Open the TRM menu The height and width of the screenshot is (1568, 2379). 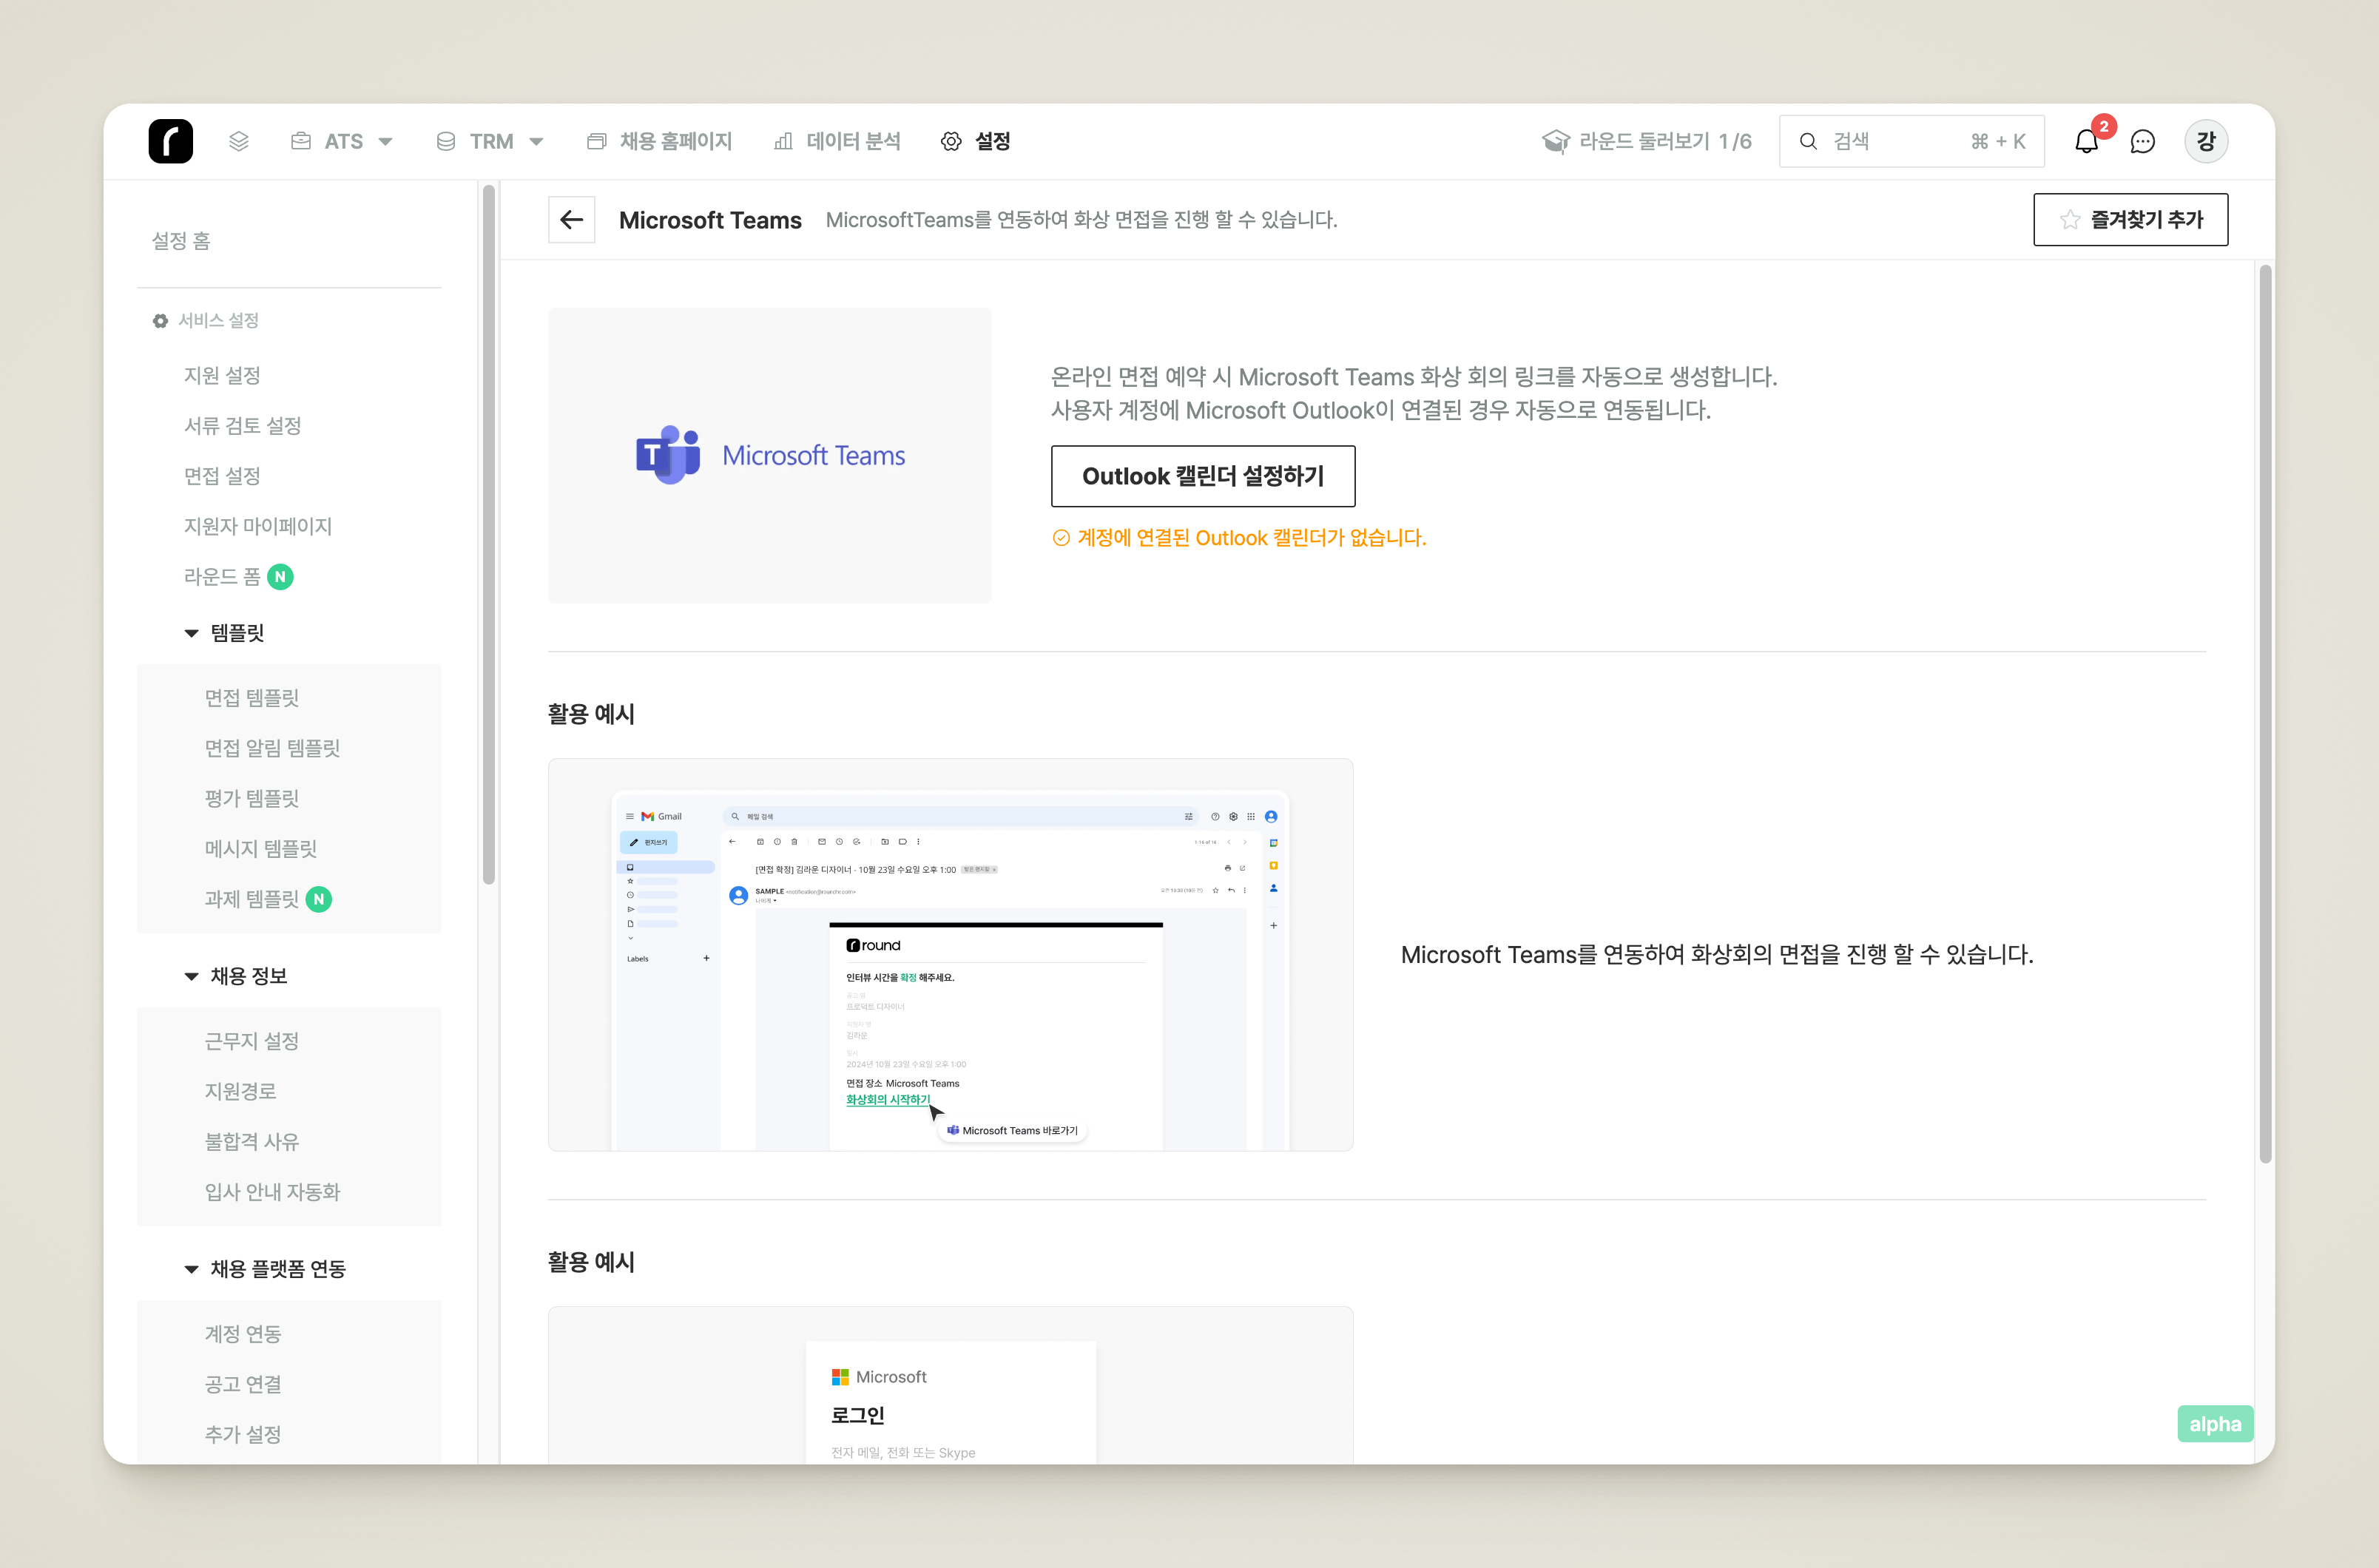[x=490, y=141]
